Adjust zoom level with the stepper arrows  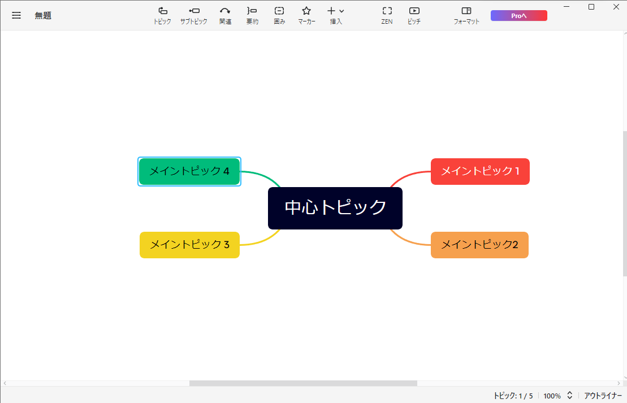[570, 396]
